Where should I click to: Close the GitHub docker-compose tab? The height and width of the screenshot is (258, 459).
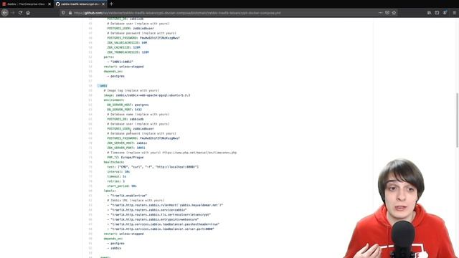[103, 4]
